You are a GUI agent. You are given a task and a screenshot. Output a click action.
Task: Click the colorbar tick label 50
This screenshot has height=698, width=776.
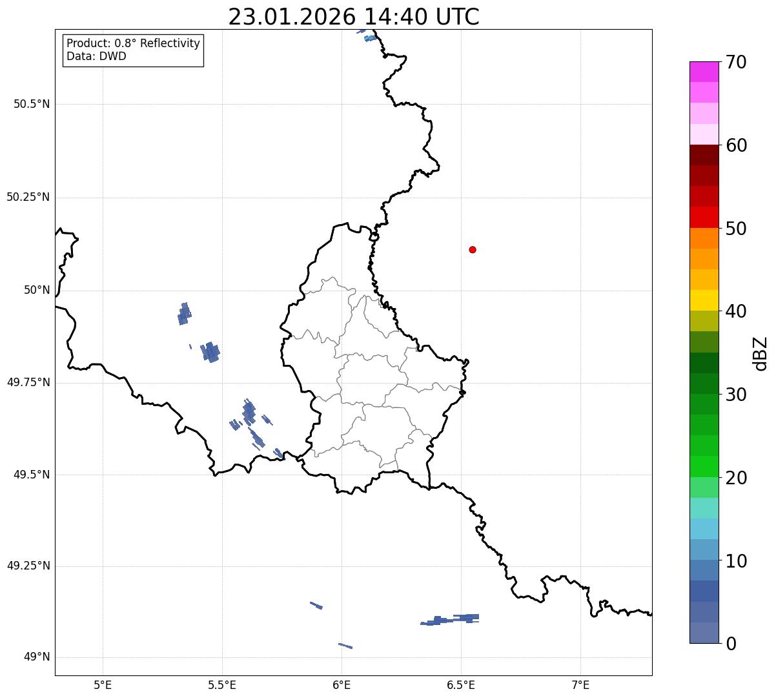(x=736, y=229)
